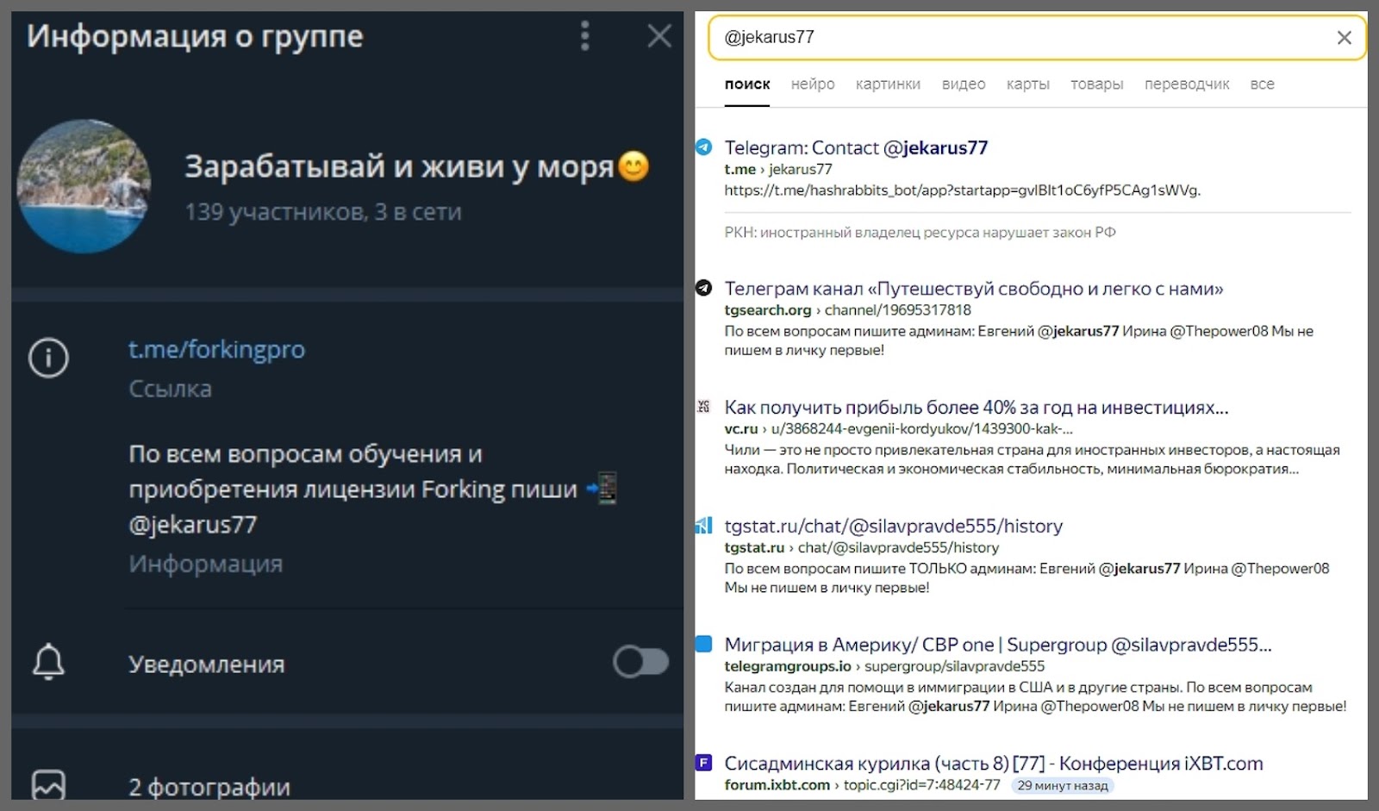Click the search field containing @jekarus77
Viewport: 1379px width, 811px height.
point(1017,38)
